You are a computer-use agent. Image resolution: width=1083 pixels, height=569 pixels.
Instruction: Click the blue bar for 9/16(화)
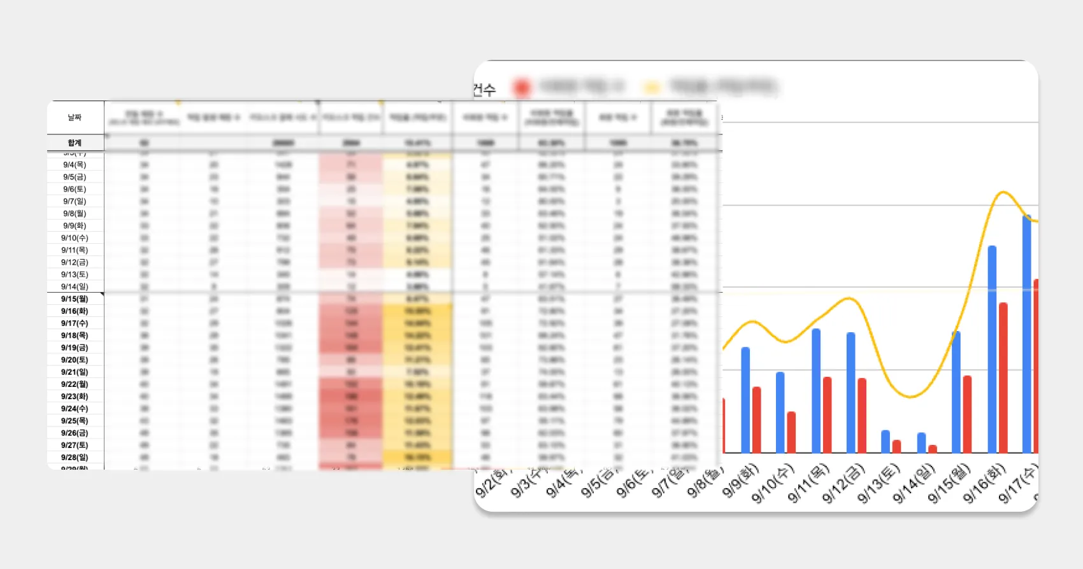[x=992, y=349]
